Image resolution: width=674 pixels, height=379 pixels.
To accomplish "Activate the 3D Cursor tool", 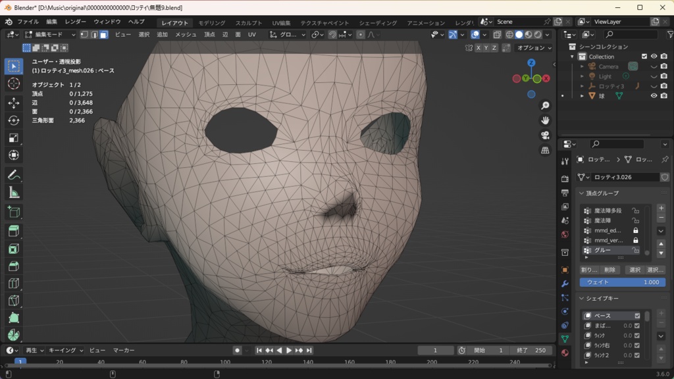I will click(14, 84).
